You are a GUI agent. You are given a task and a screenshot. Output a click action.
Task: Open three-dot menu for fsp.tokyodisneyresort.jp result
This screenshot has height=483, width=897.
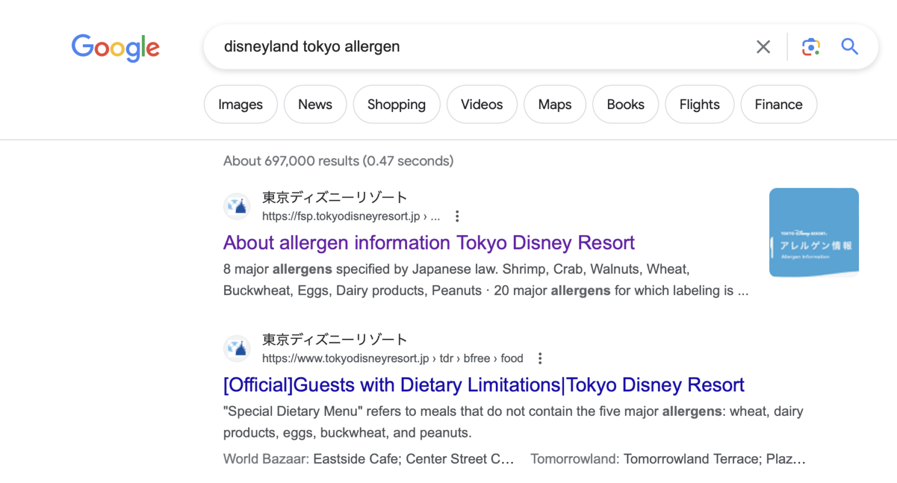click(x=457, y=216)
